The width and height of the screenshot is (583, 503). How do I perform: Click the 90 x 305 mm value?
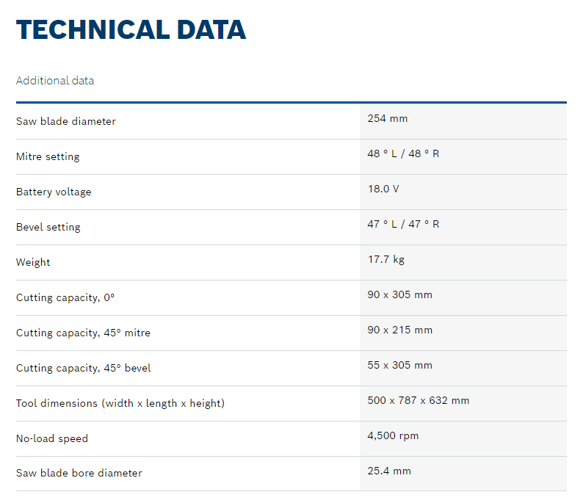click(x=400, y=294)
